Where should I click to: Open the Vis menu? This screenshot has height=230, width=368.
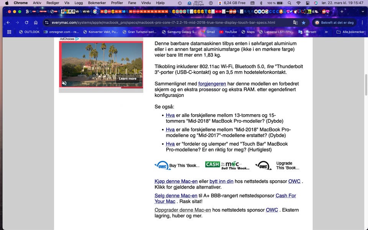click(67, 3)
